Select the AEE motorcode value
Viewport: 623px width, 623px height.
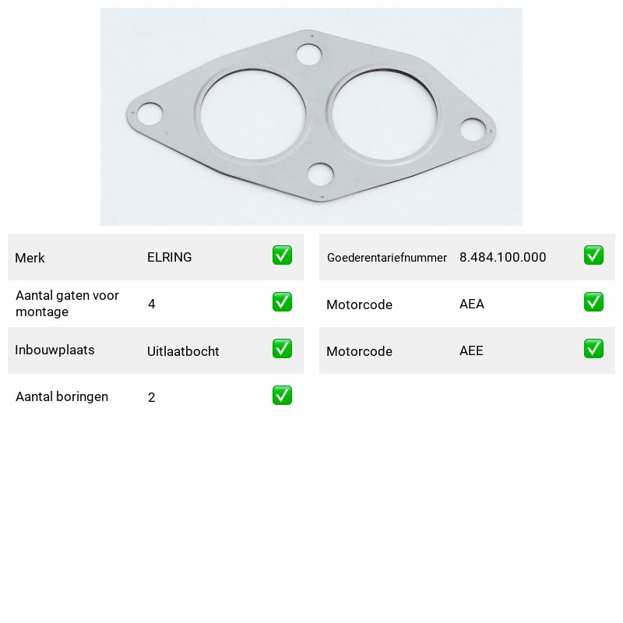(471, 350)
